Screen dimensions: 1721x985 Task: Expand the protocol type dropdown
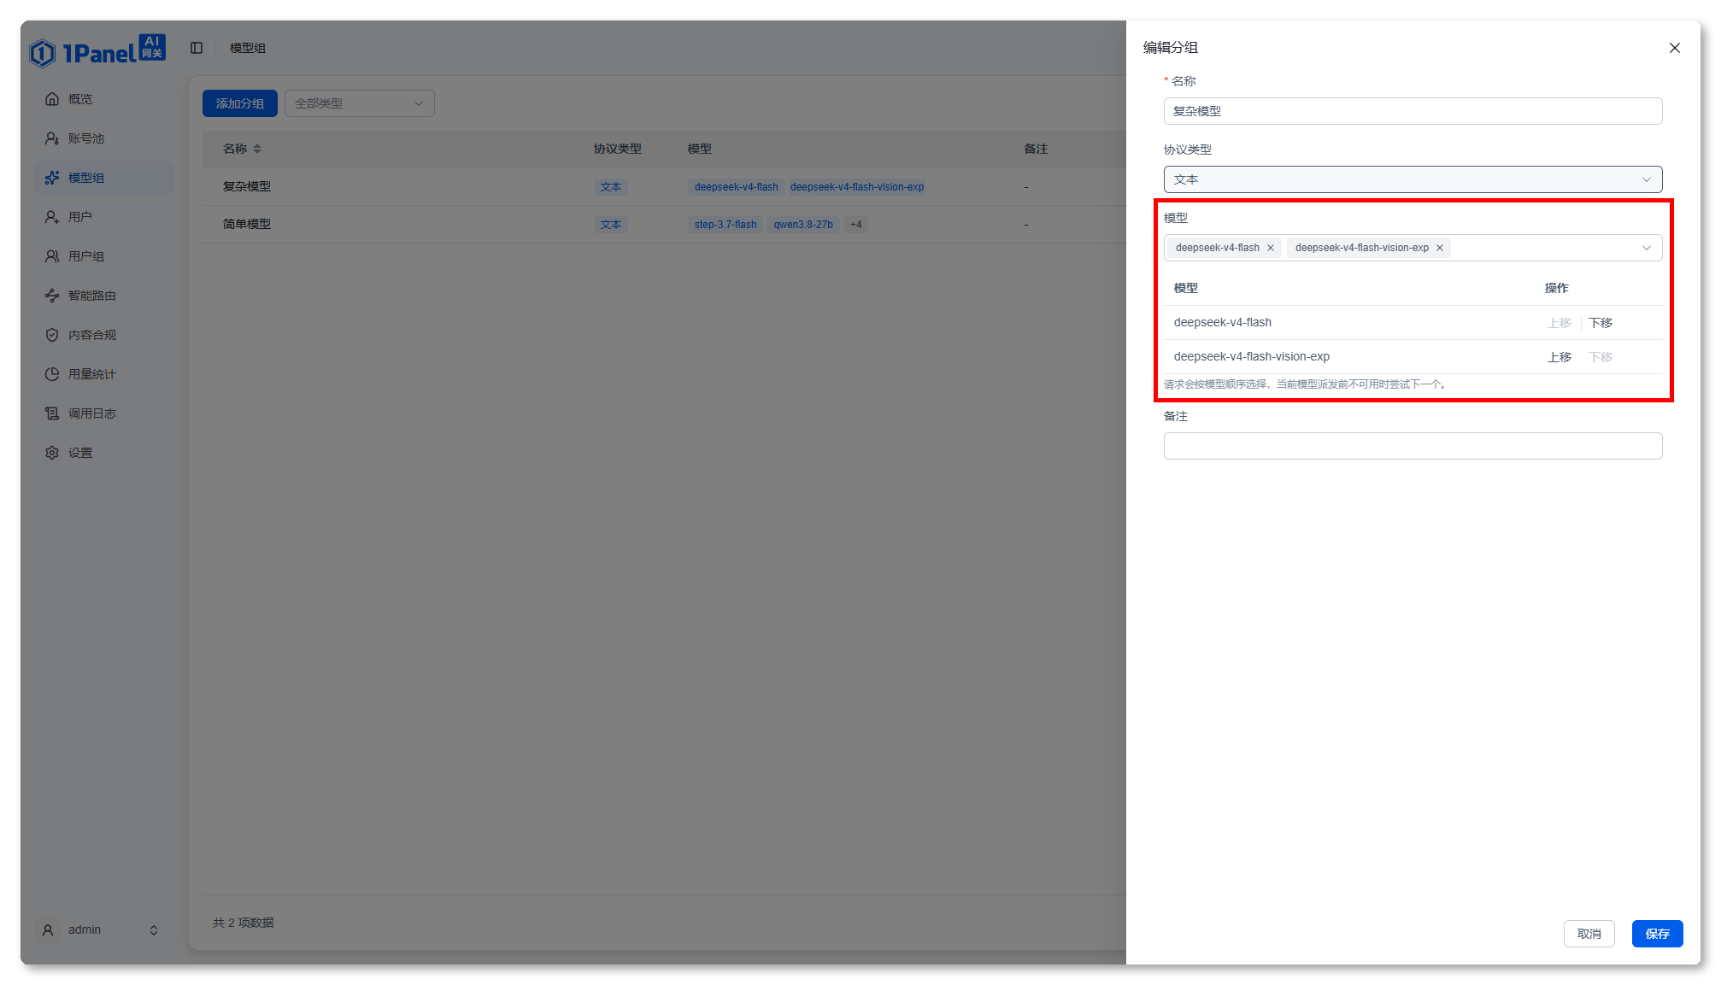coord(1413,179)
